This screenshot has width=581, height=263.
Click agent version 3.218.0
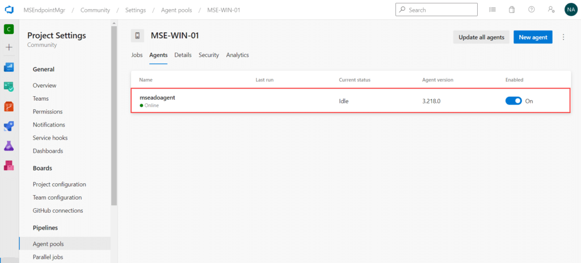coord(431,101)
